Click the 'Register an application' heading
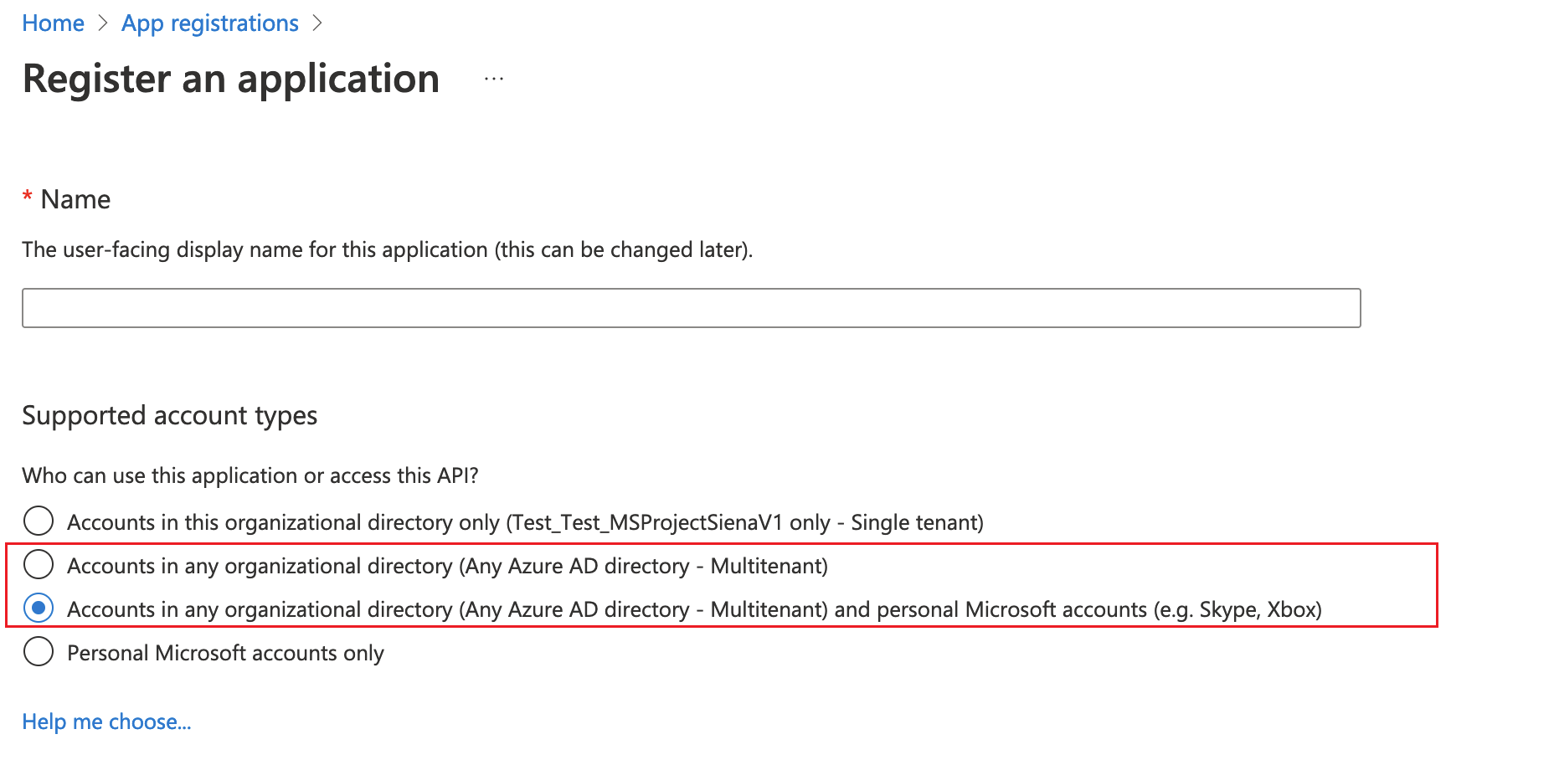The width and height of the screenshot is (1554, 760). coord(230,80)
